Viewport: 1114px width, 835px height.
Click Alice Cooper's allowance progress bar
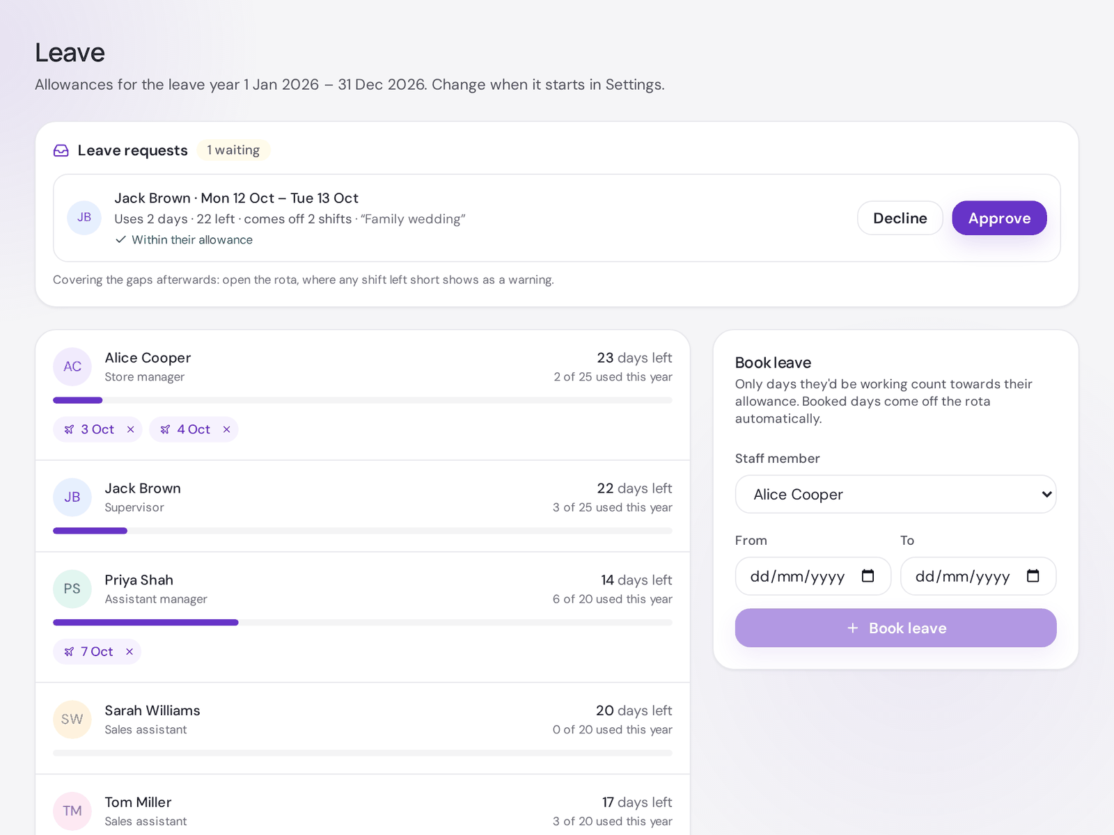pos(363,400)
